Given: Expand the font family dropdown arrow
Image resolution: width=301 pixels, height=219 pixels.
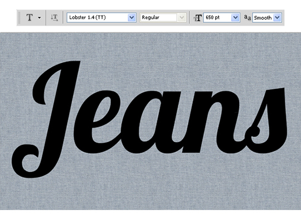Looking at the screenshot, I should click(x=132, y=17).
